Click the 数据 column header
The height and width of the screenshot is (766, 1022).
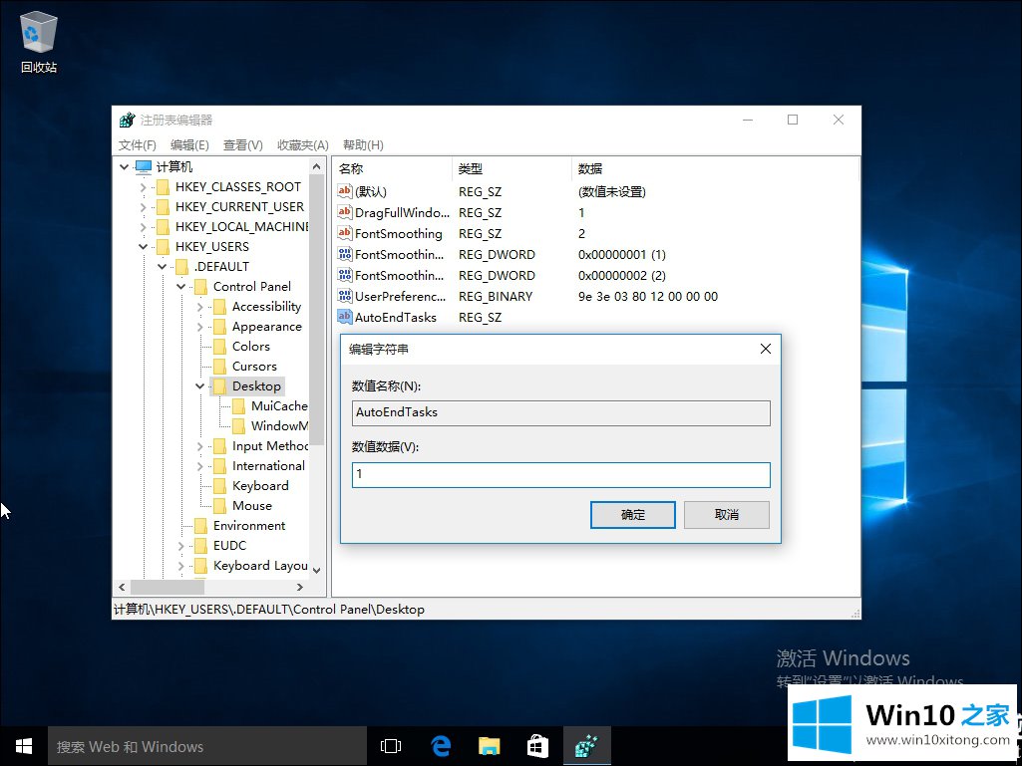[715, 168]
